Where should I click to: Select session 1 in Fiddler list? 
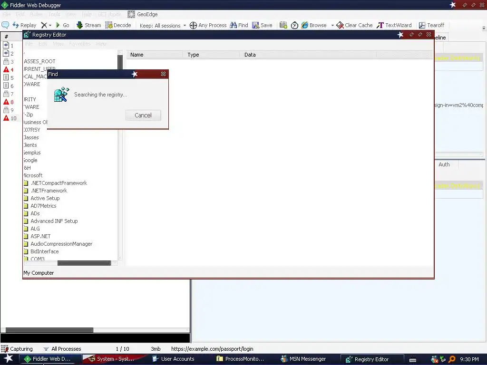click(9, 45)
